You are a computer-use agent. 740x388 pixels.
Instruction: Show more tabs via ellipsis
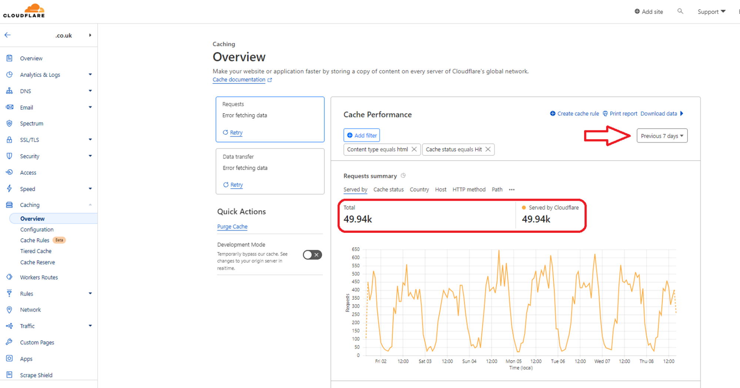[x=512, y=190]
